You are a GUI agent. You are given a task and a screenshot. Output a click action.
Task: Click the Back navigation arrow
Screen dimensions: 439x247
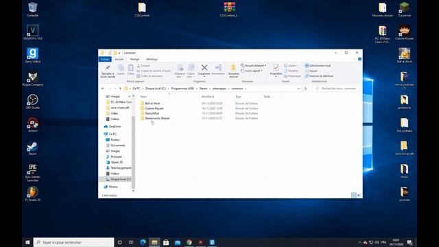pyautogui.click(x=103, y=89)
